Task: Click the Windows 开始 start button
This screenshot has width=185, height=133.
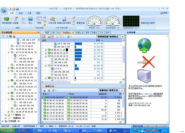Action: (8, 130)
